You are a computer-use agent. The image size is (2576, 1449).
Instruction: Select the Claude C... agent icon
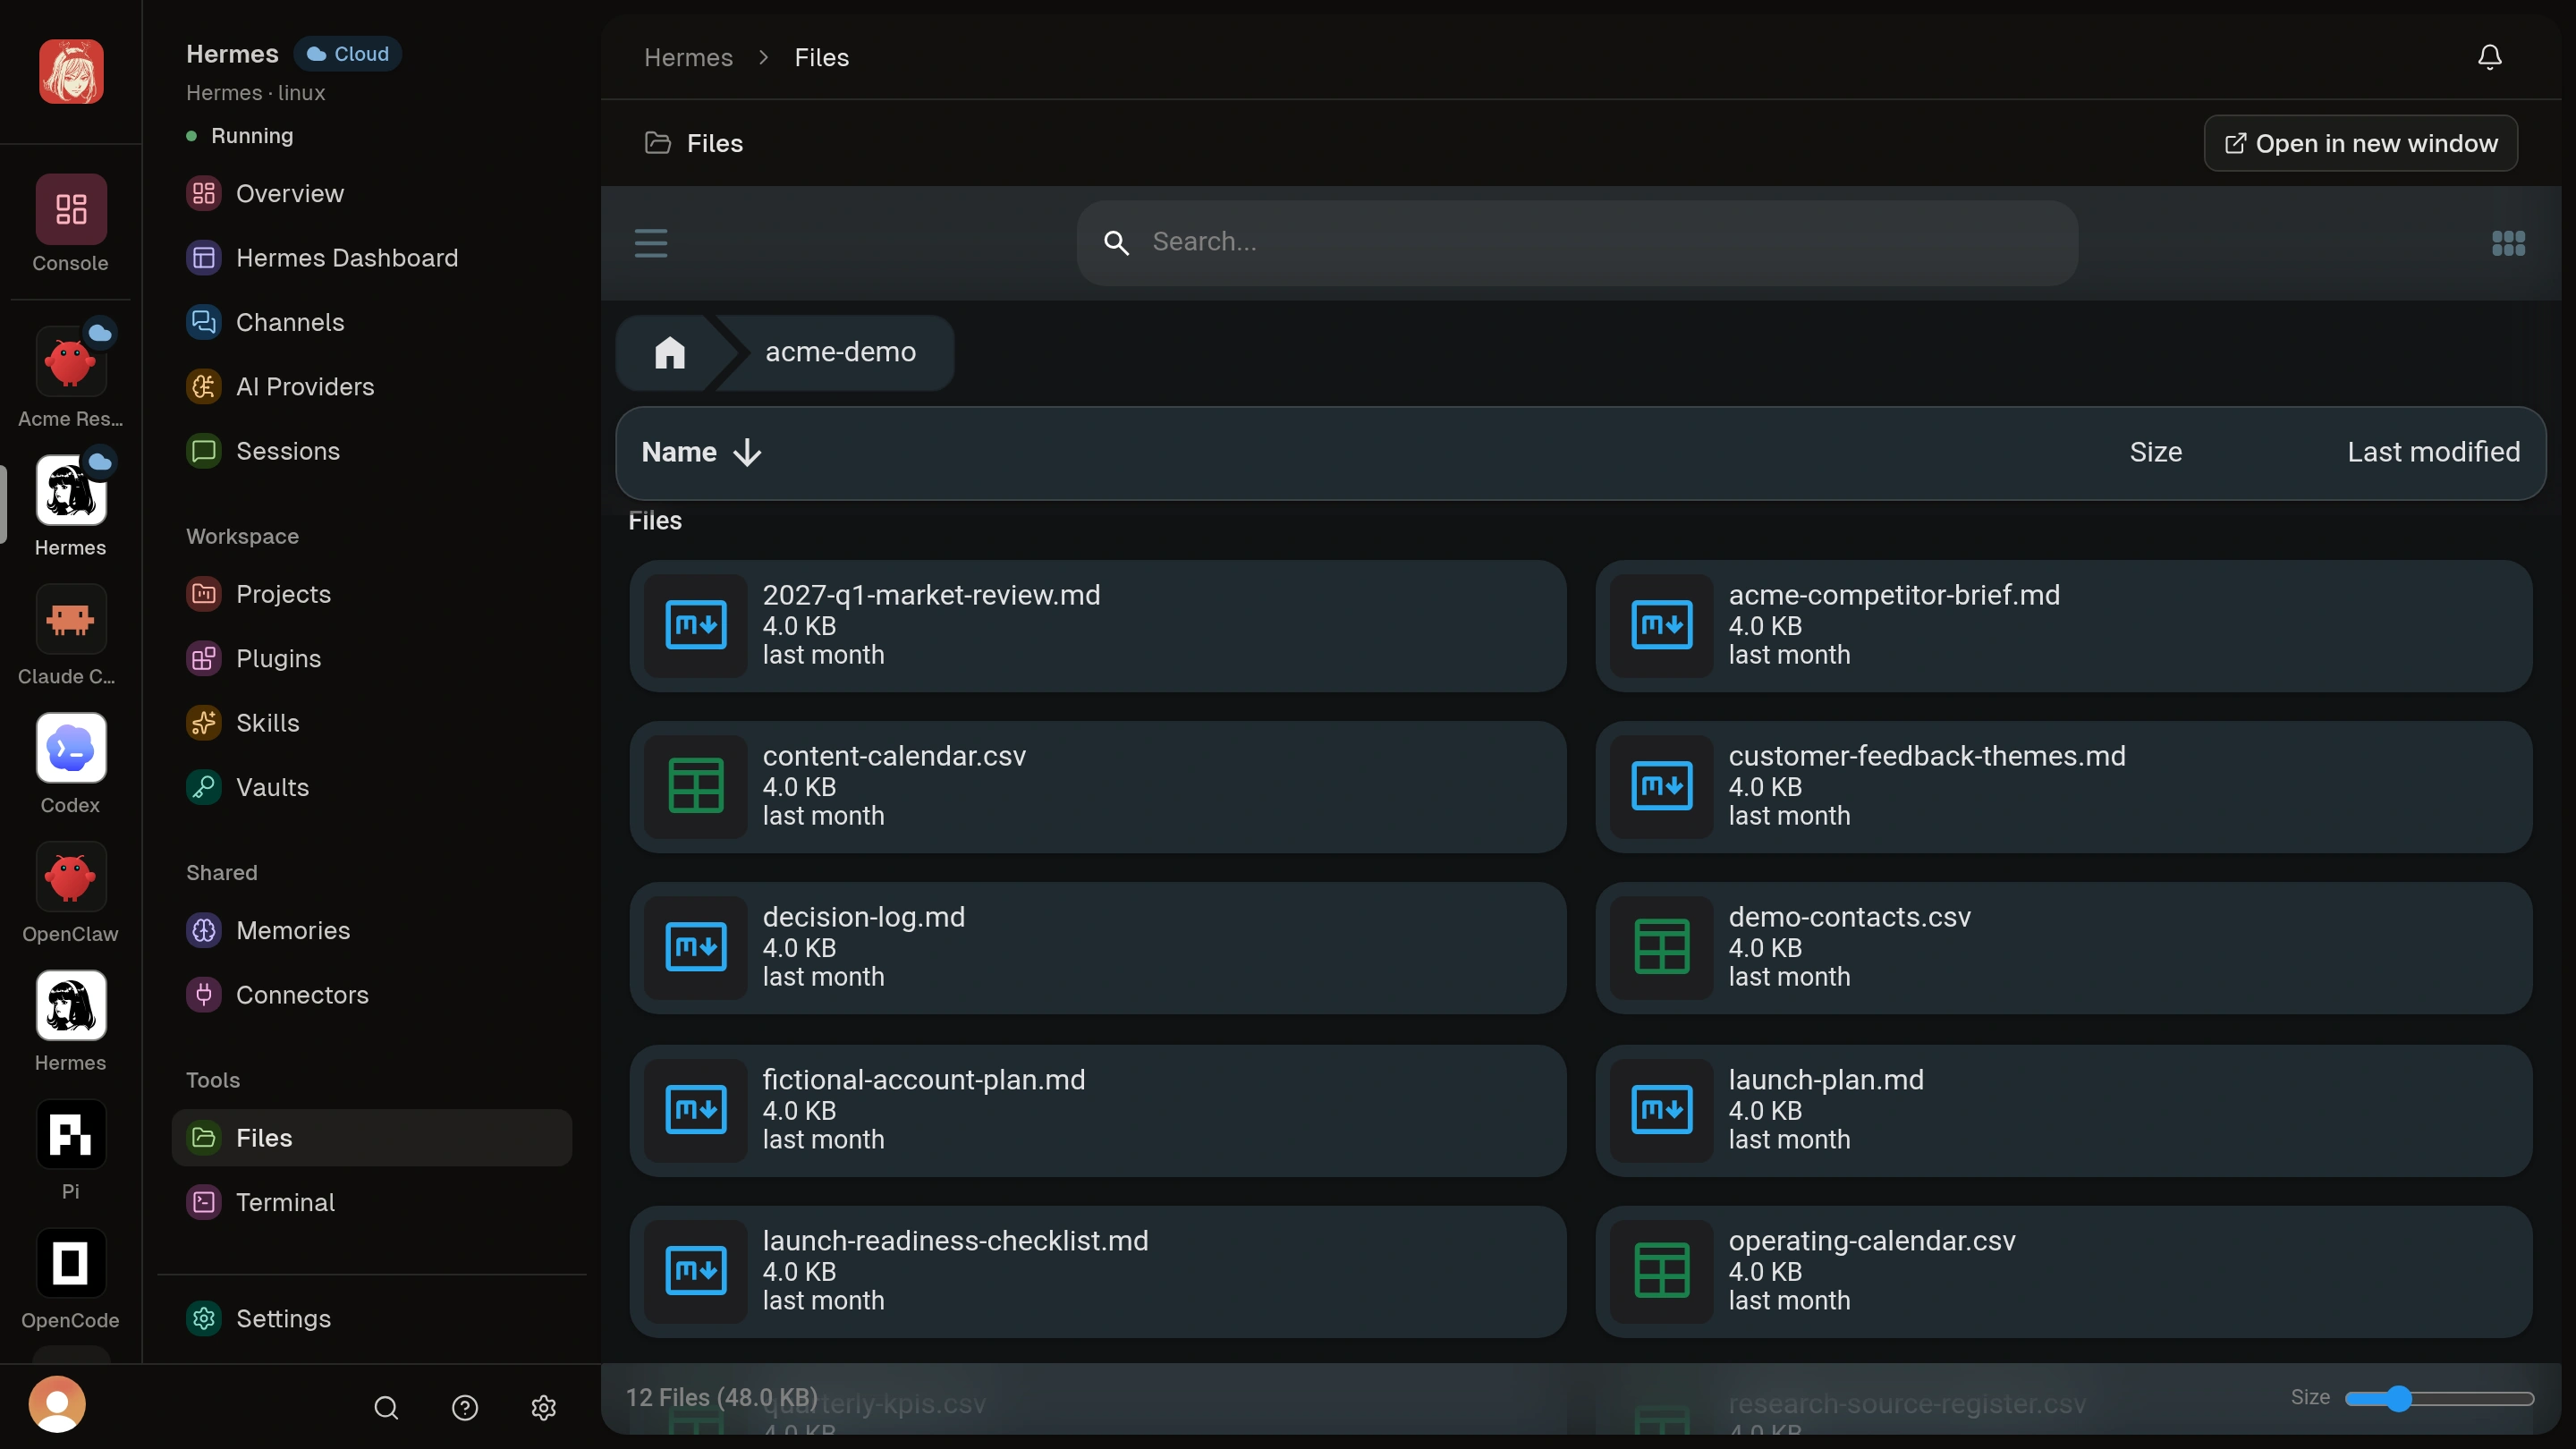coord(70,619)
